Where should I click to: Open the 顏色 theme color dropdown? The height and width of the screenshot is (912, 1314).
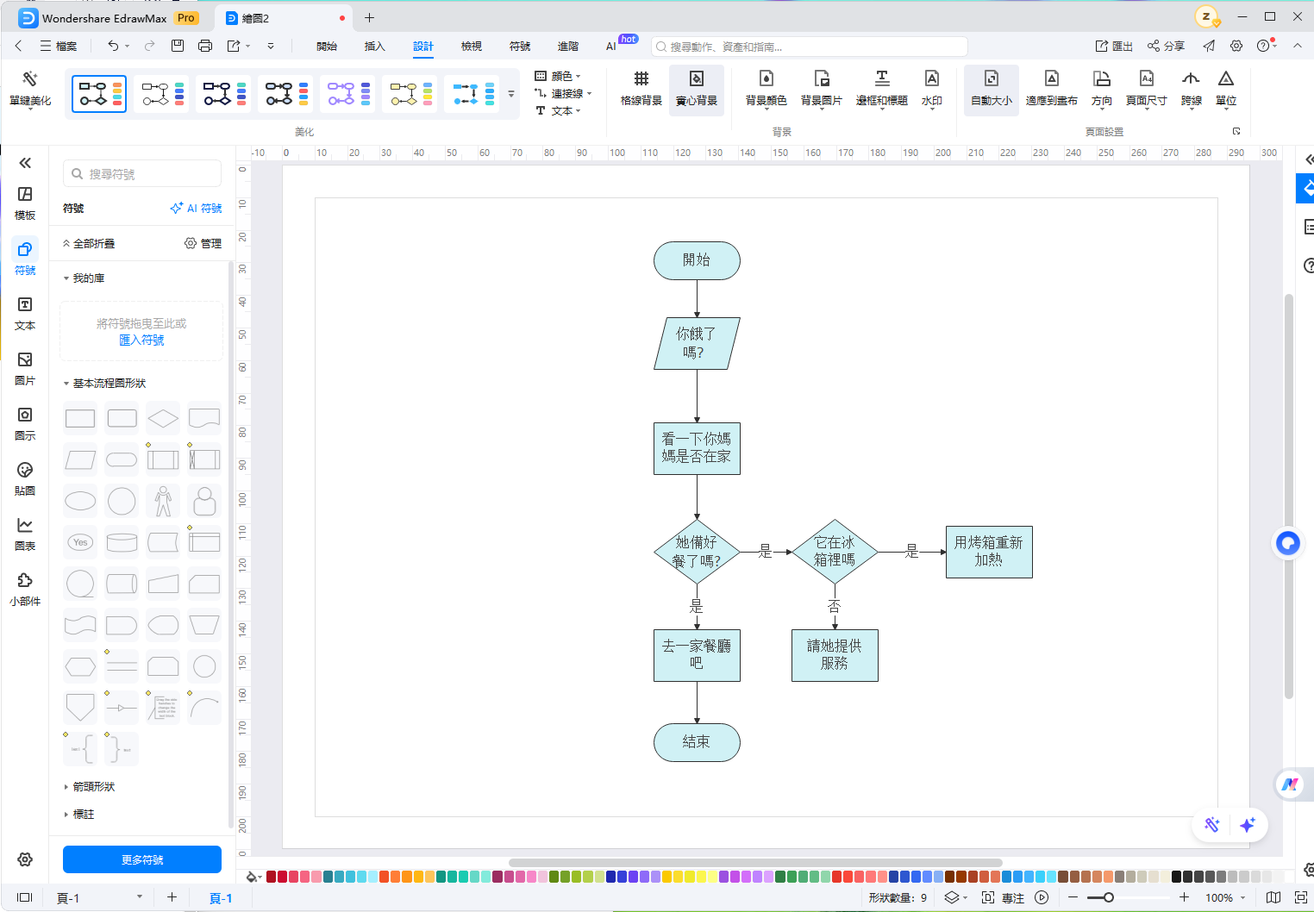(x=558, y=76)
